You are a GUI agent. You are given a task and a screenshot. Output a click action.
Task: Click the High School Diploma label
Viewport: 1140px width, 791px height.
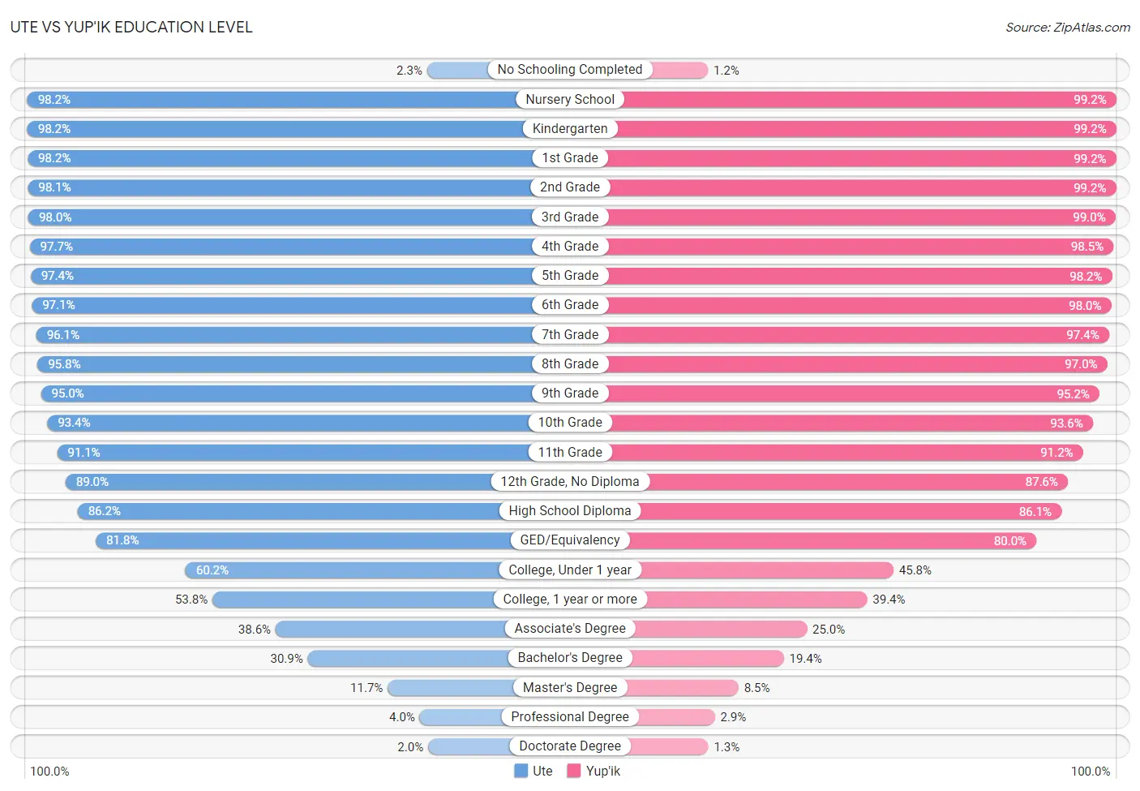570,511
